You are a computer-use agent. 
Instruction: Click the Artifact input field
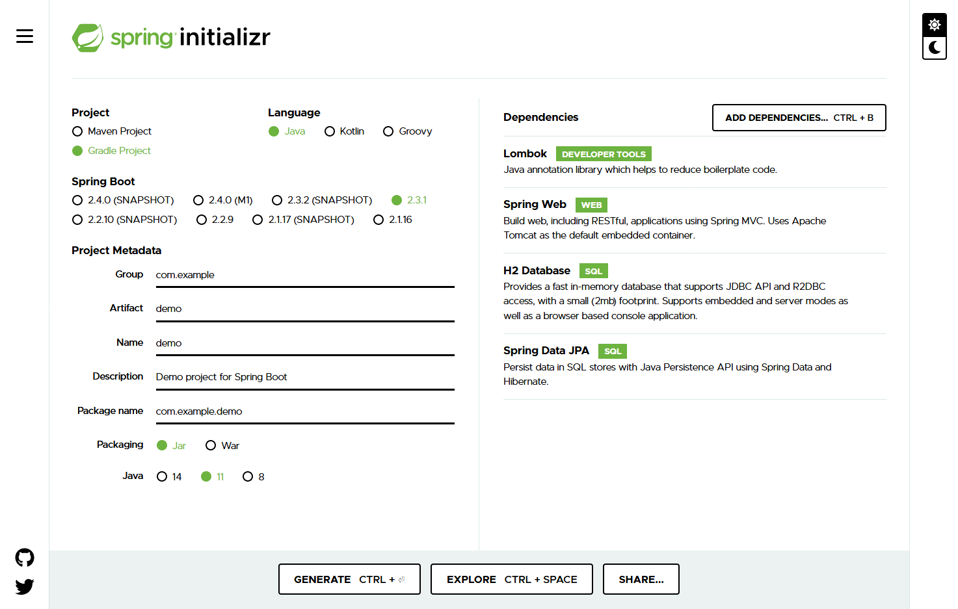305,309
